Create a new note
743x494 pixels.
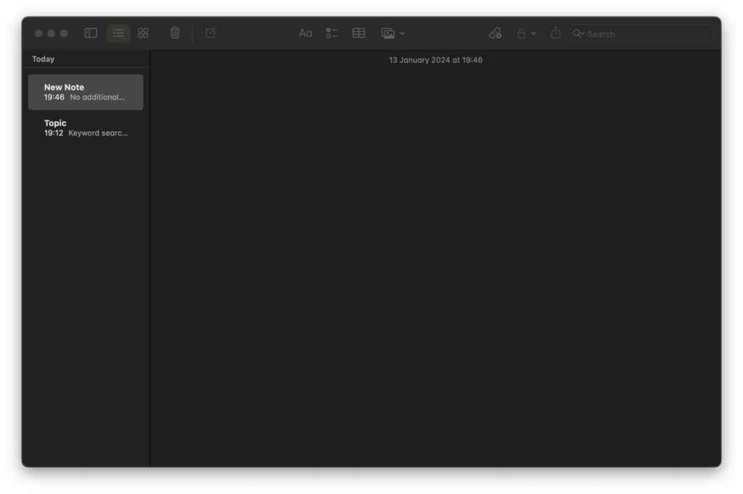(x=210, y=33)
